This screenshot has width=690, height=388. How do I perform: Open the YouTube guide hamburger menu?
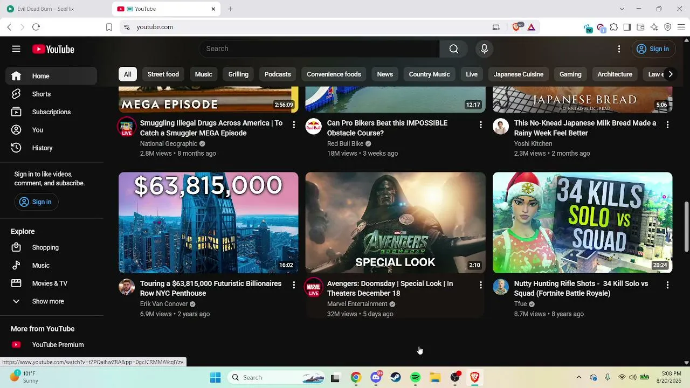point(16,49)
